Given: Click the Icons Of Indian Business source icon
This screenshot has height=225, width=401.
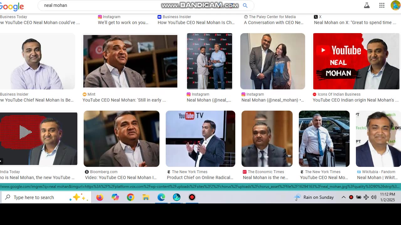Looking at the screenshot, I should pos(315,94).
